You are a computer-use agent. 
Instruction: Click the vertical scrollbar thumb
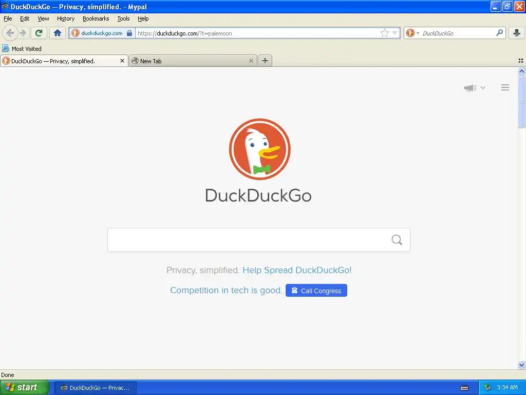pyautogui.click(x=521, y=101)
